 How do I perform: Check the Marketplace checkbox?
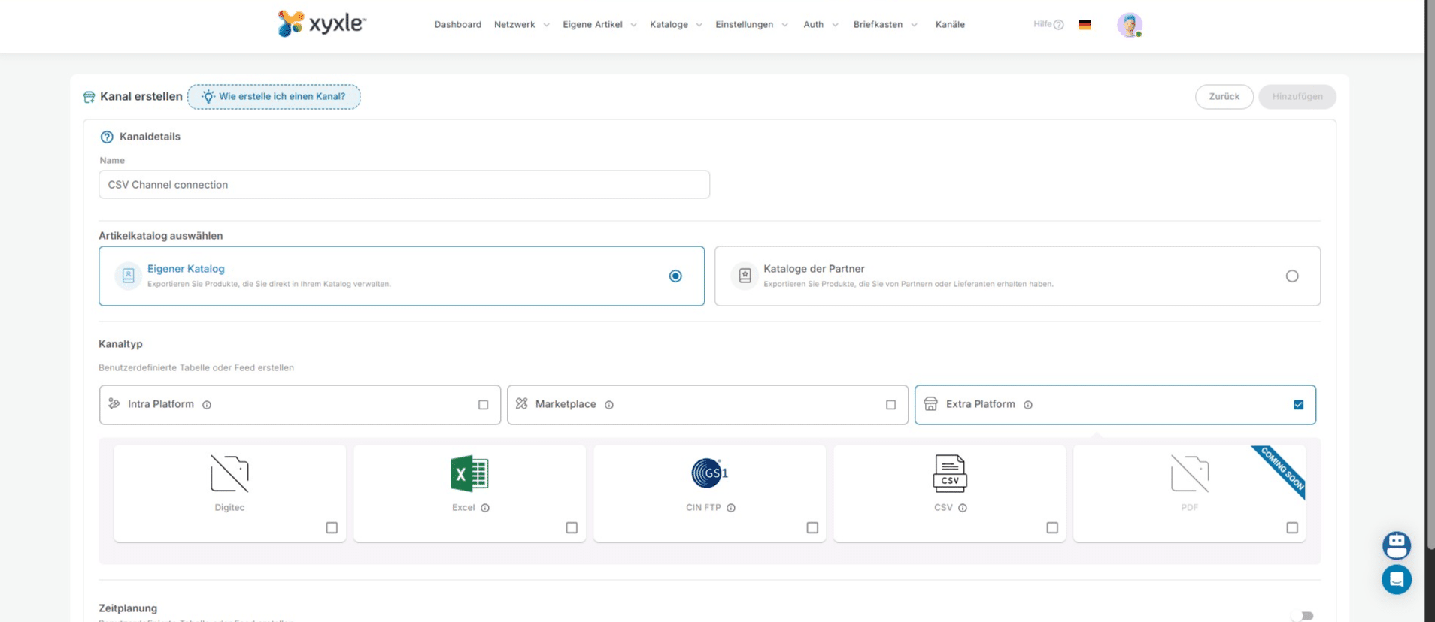tap(890, 405)
